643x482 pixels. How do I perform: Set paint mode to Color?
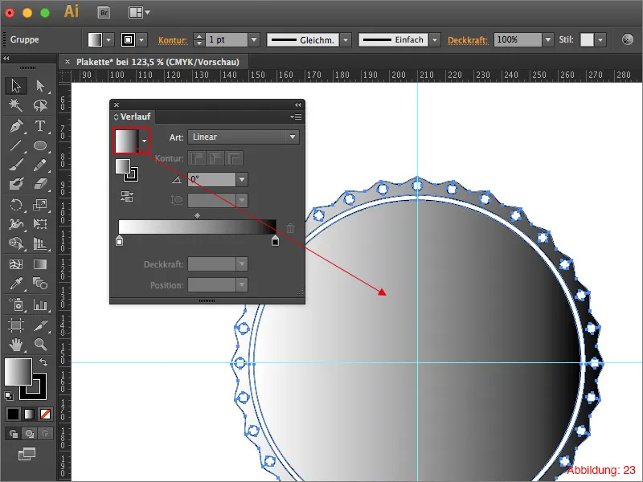tap(13, 414)
